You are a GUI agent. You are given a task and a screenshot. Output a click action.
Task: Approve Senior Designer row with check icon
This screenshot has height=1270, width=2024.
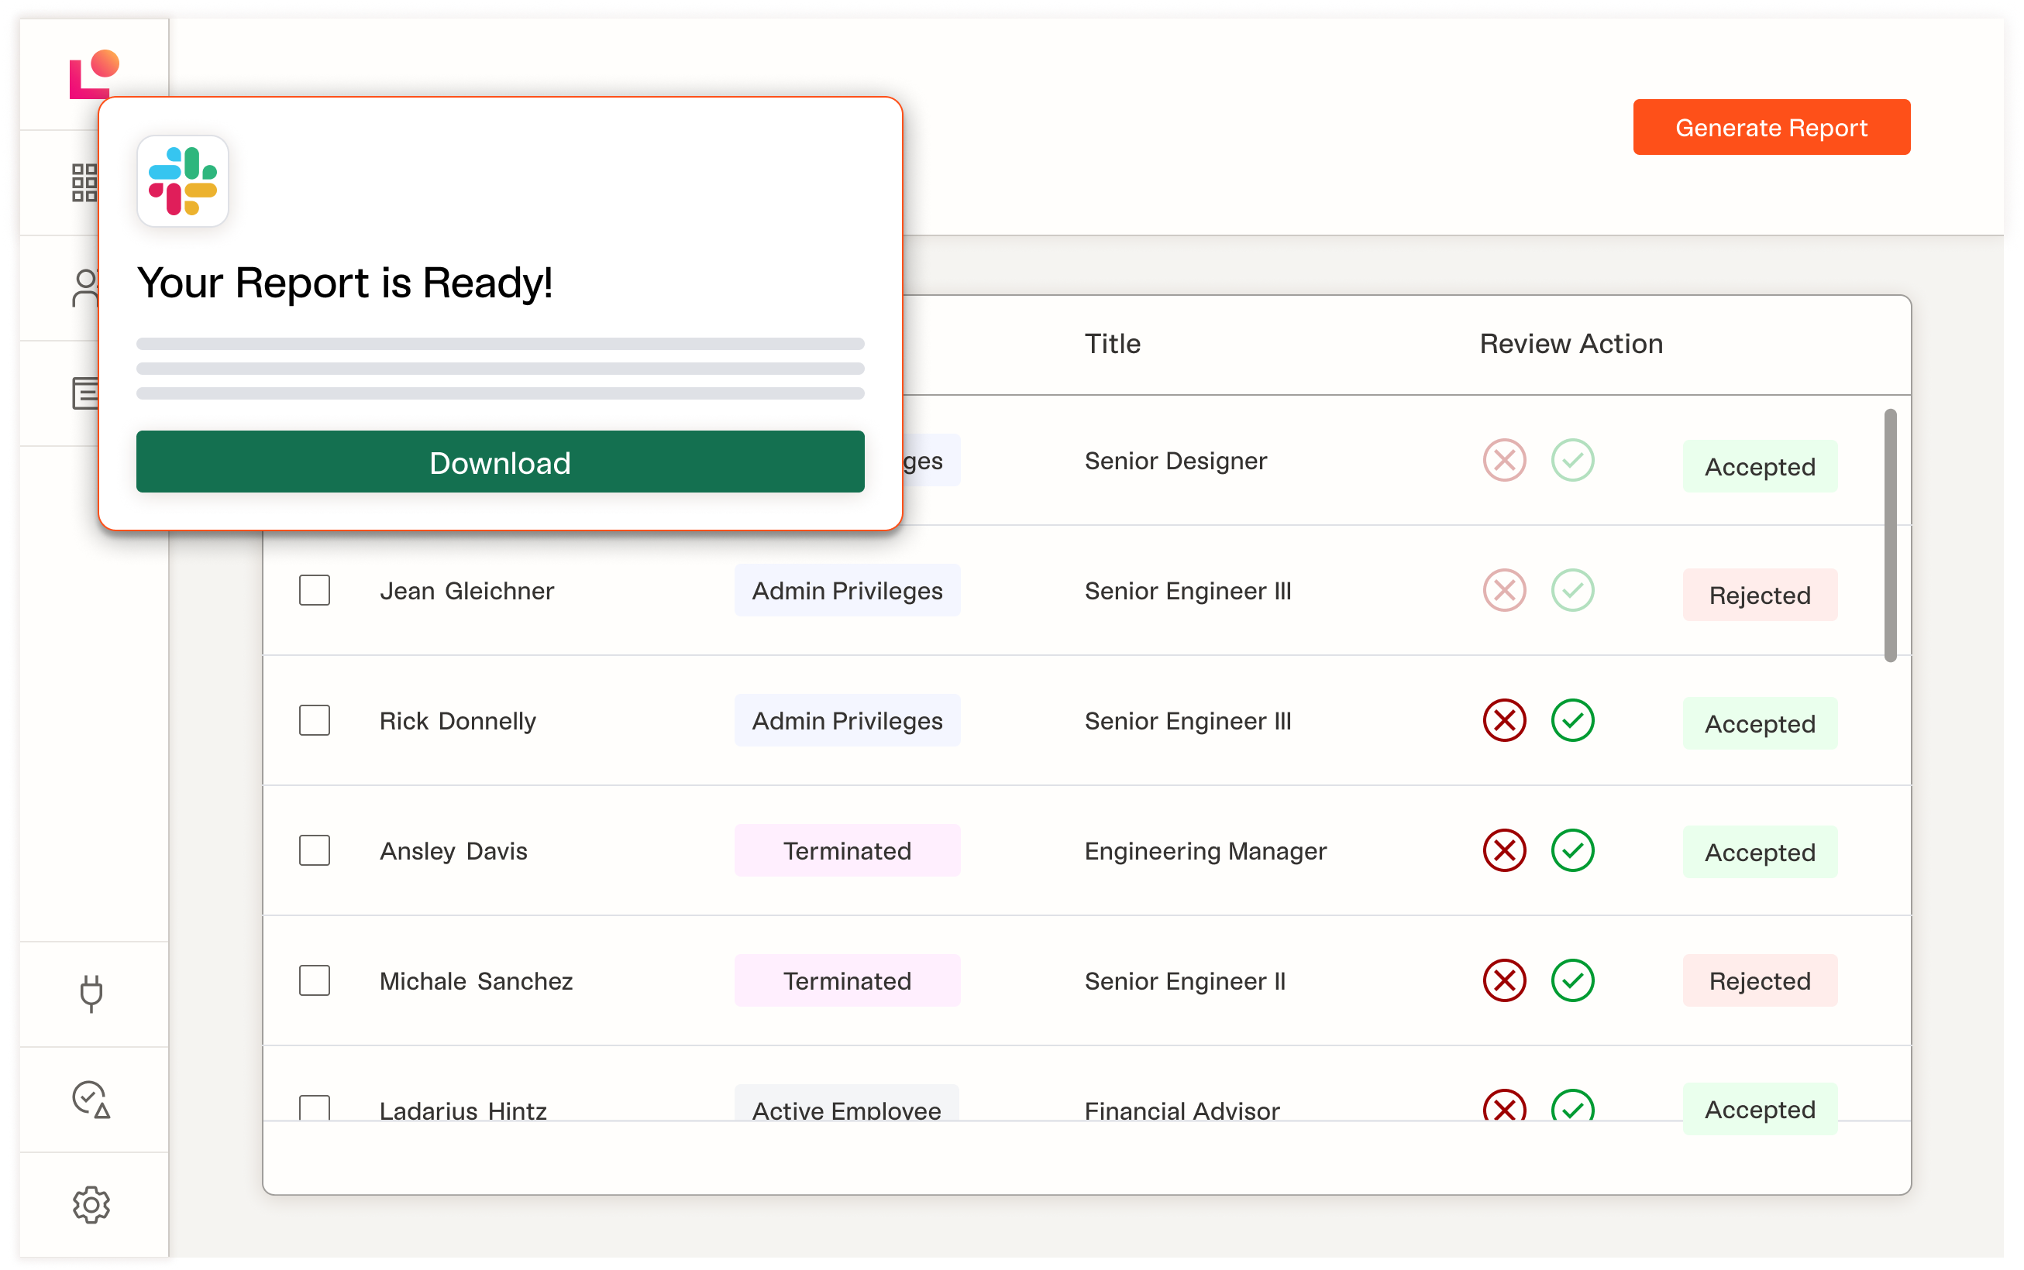point(1571,460)
